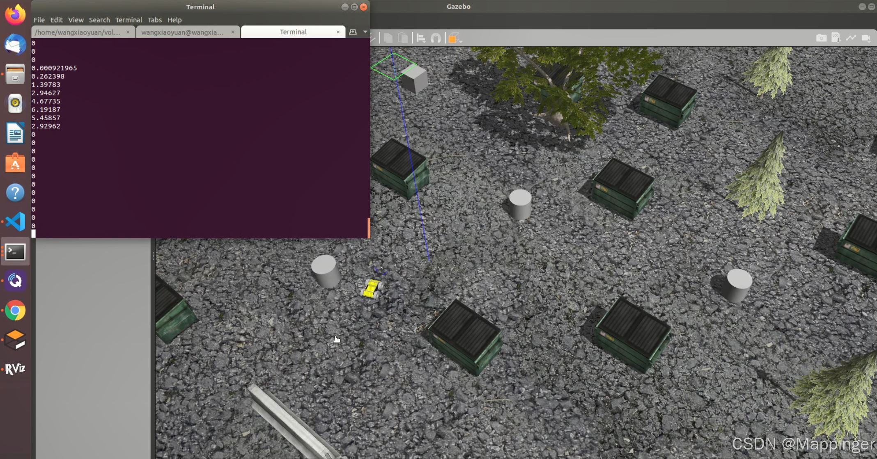Click Gazebo copy tool icon
This screenshot has height=459, width=877.
point(388,38)
